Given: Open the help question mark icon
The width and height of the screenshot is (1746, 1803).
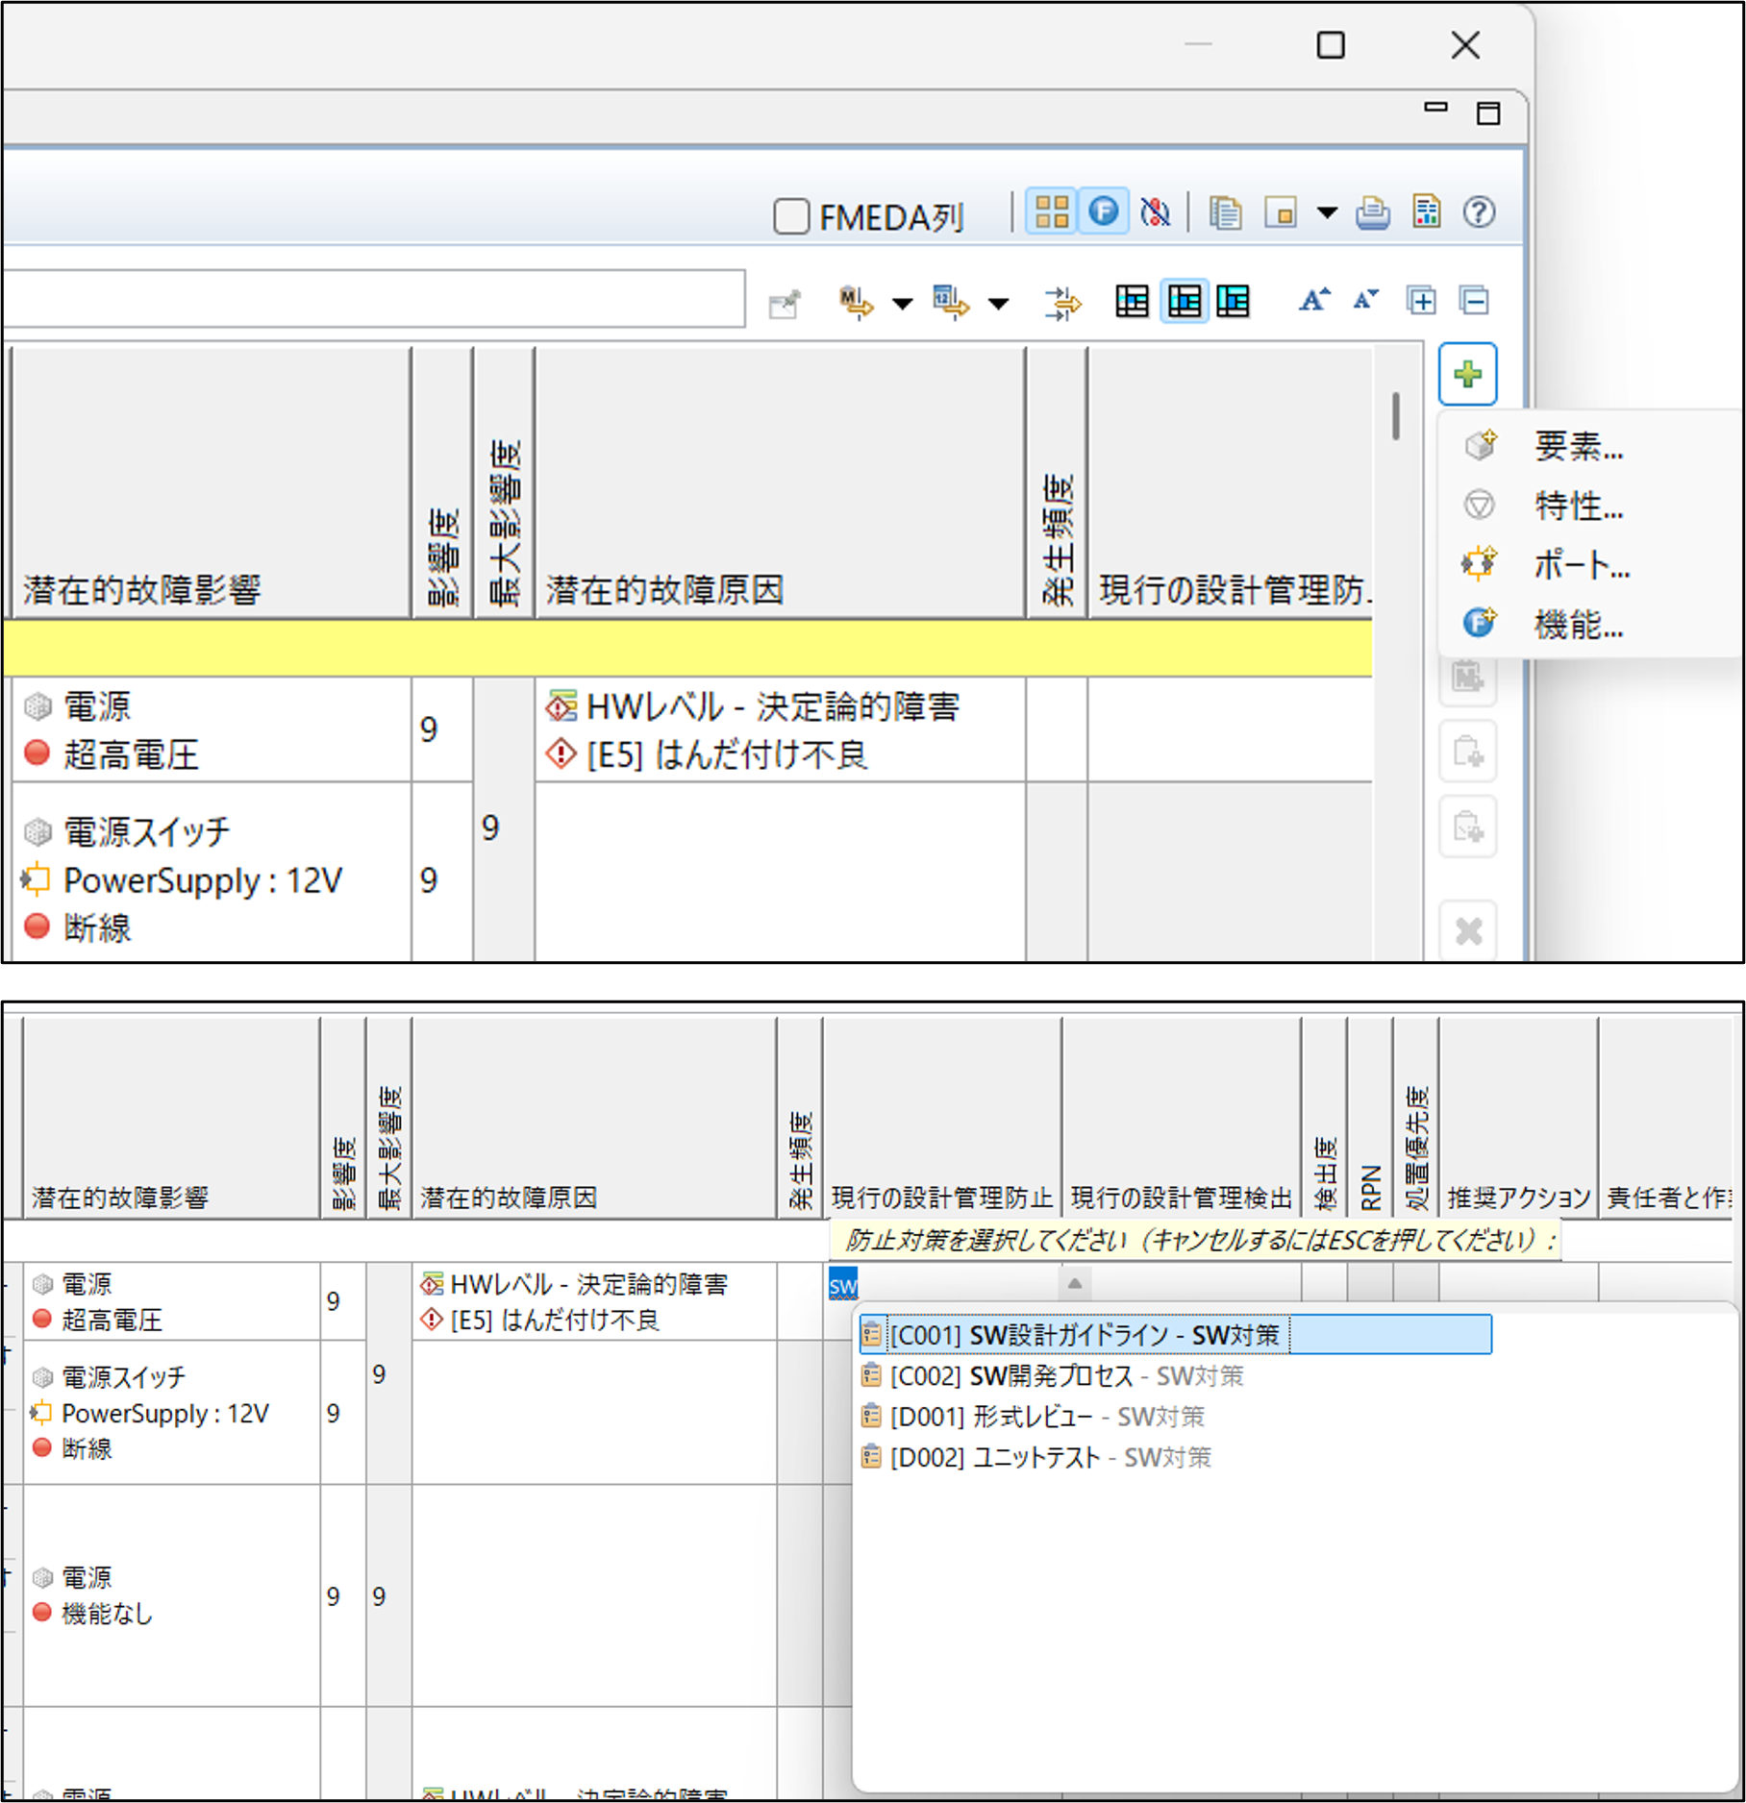Looking at the screenshot, I should coord(1479,212).
